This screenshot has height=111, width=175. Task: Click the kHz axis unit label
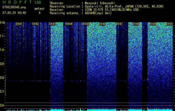[3, 22]
